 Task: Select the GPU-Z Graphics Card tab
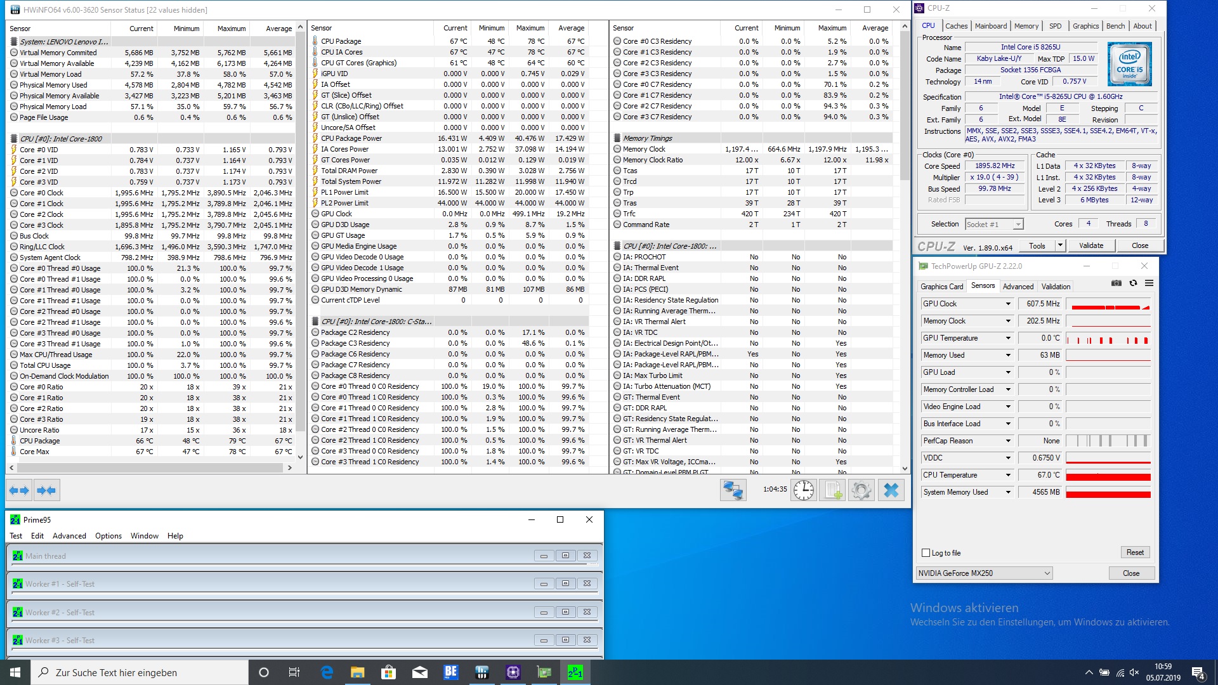pyautogui.click(x=941, y=287)
